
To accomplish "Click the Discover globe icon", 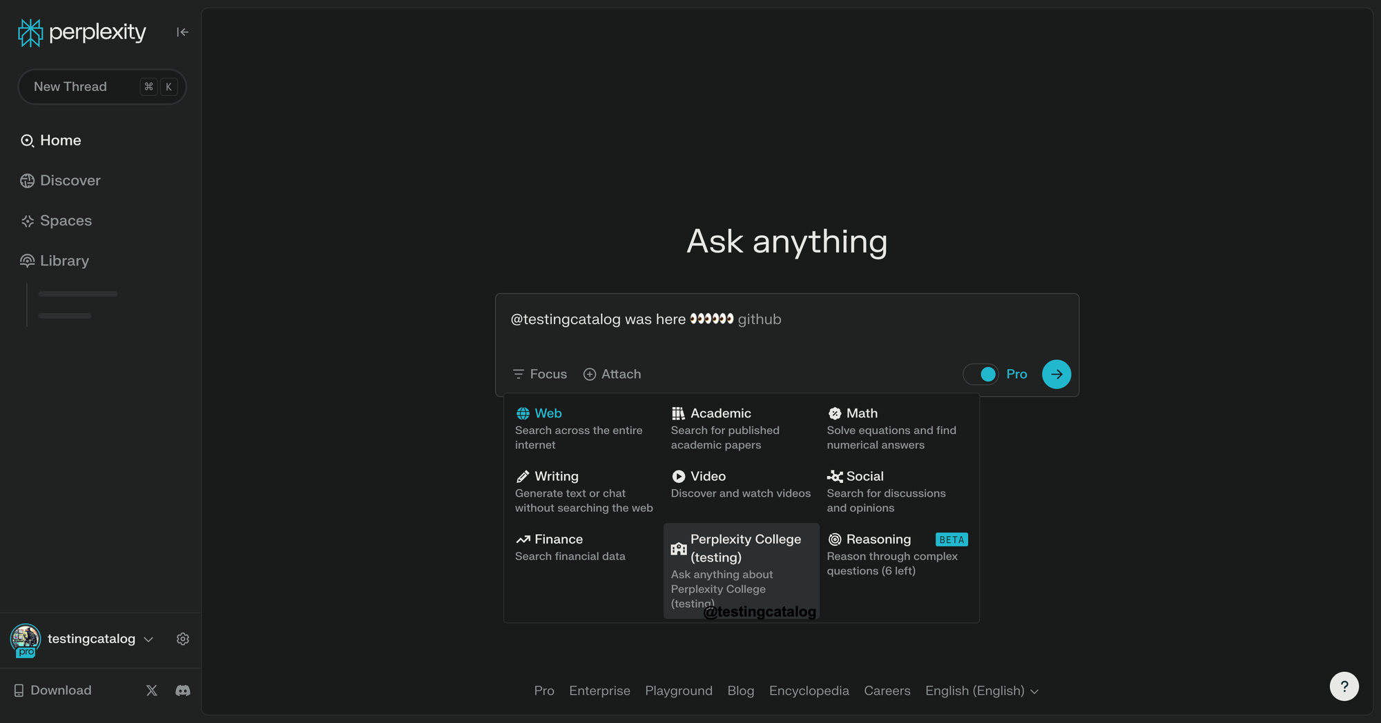I will [28, 181].
